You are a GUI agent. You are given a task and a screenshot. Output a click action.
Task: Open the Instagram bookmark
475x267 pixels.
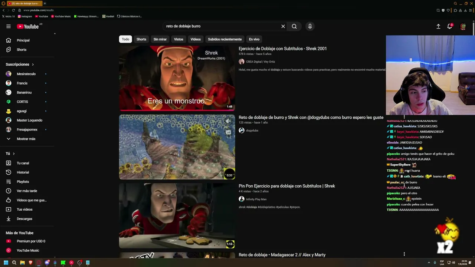click(24, 16)
